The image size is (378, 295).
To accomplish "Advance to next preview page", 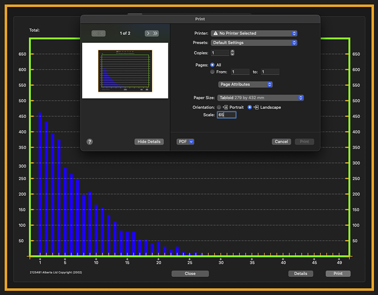I will [148, 34].
